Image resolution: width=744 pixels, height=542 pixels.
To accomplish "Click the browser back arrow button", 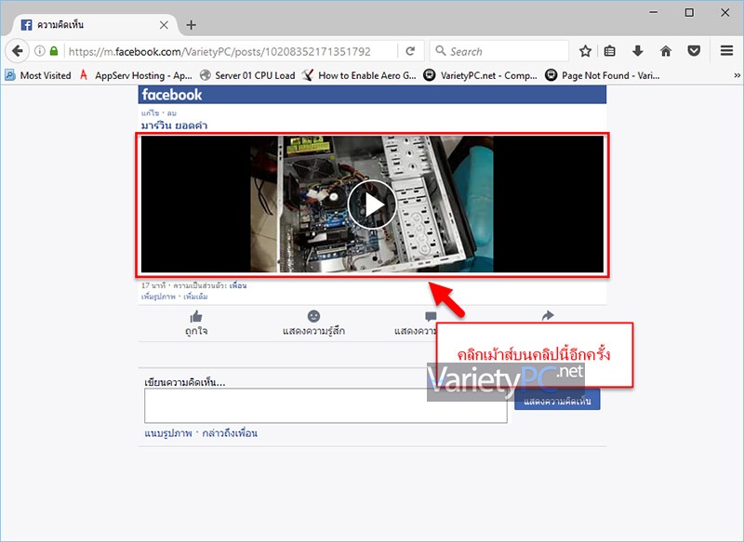I will click(x=18, y=51).
